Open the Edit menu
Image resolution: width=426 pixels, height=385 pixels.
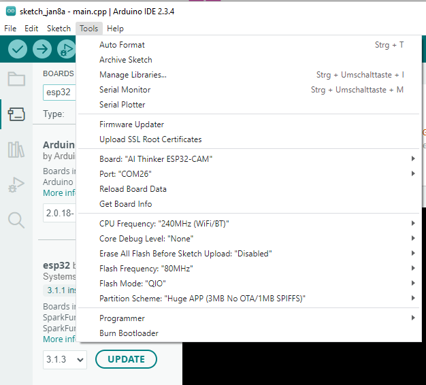[31, 29]
